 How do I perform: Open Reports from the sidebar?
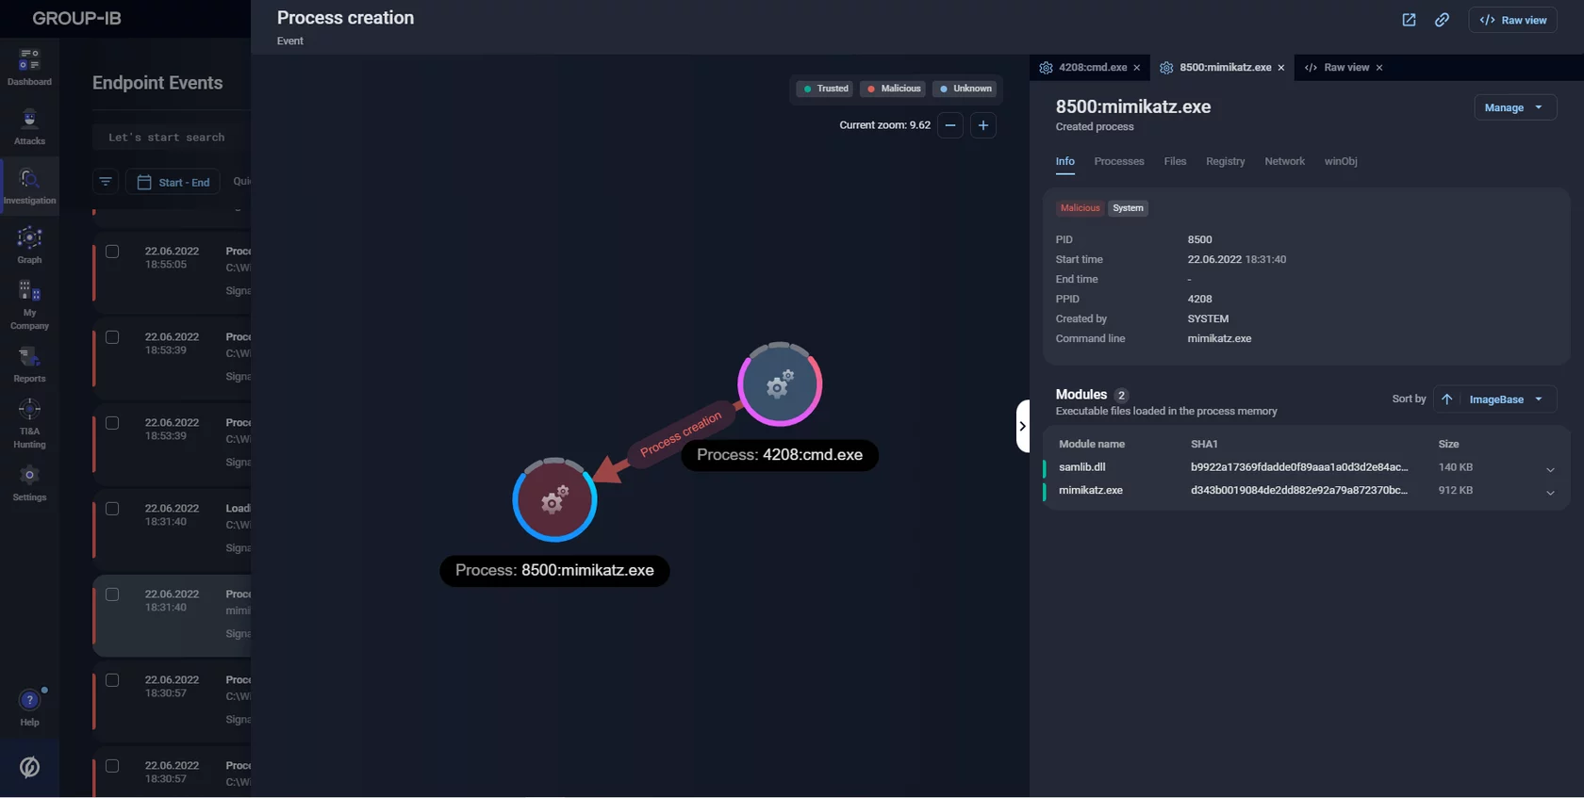(29, 364)
